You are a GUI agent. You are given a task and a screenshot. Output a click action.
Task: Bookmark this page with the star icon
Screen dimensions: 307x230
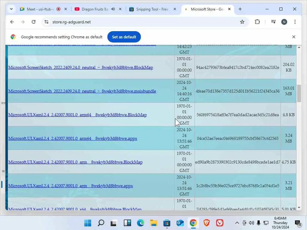pos(242,22)
